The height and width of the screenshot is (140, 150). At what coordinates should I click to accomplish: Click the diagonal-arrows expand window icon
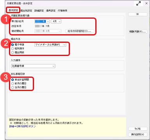139,3
